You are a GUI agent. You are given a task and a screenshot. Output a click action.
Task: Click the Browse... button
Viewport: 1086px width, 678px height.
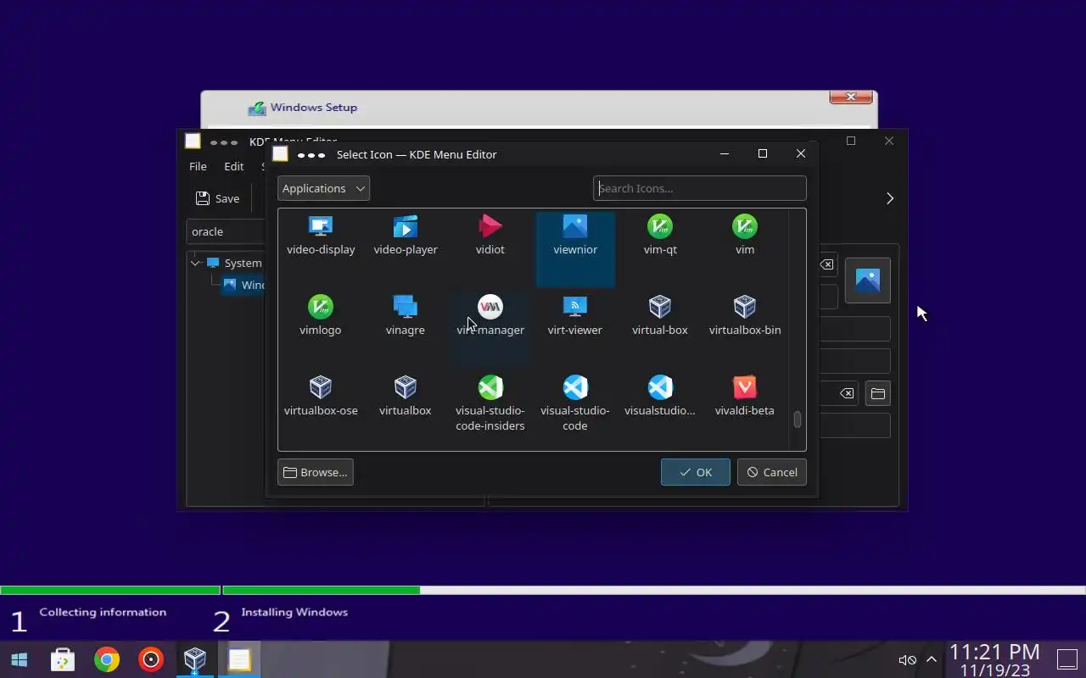[316, 472]
